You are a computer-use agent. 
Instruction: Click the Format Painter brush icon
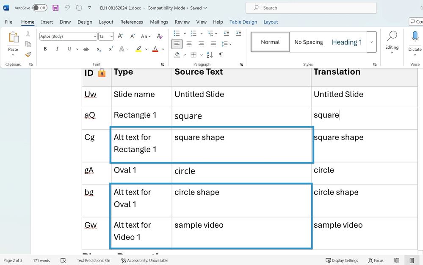pyautogui.click(x=28, y=54)
